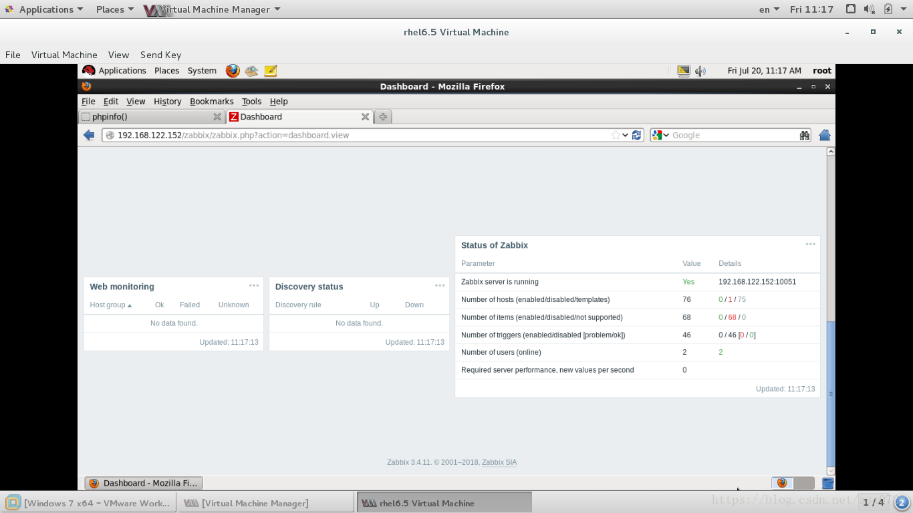Switch to Virtual Machine Manager taskbar window
913x513 pixels.
(x=265, y=503)
